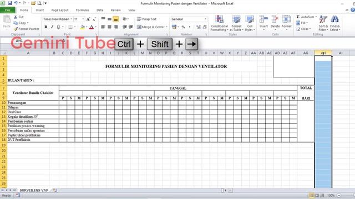The width and height of the screenshot is (355, 199).
Task: Activate the Format Painter brush
Action: click(x=26, y=29)
